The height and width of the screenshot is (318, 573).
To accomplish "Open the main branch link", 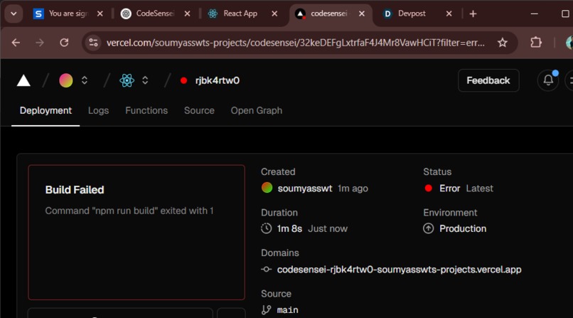I will tap(288, 310).
